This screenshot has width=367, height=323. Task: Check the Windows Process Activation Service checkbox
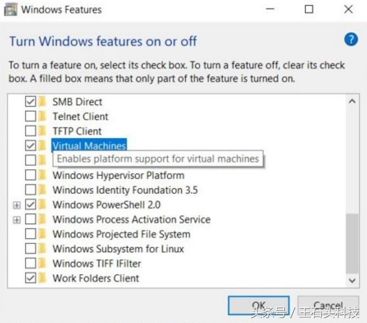30,219
